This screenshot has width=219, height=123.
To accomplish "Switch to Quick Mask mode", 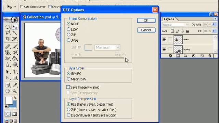I will pos(14,114).
